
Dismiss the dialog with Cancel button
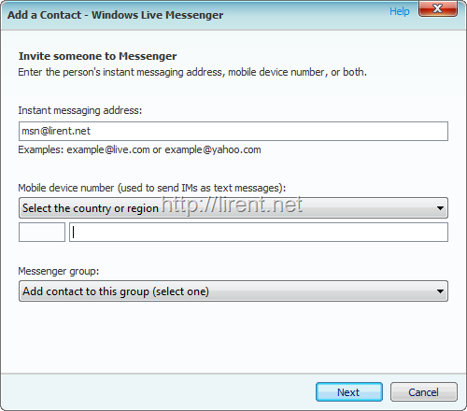[x=424, y=391]
